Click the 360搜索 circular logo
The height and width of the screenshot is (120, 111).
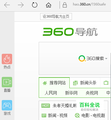82,58
